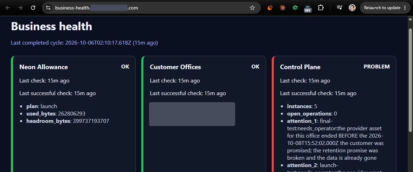Click the Neon Allowance card title
Viewport: 413px width, 172px height.
tap(44, 67)
